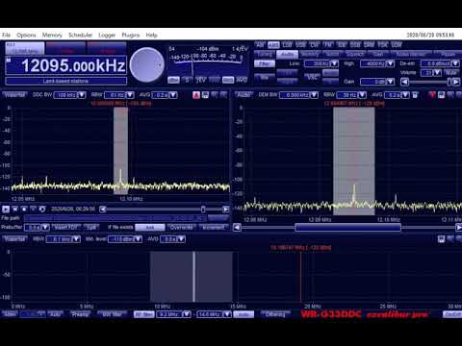The image size is (462, 346).
Task: Select the CW demodulation mode
Action: coord(315,45)
